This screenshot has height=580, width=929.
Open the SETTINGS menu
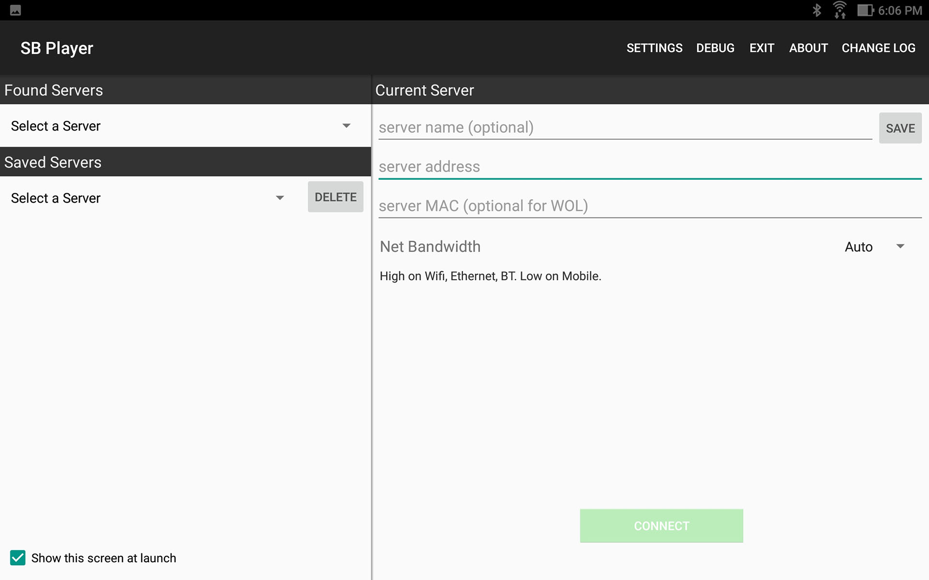pyautogui.click(x=654, y=48)
